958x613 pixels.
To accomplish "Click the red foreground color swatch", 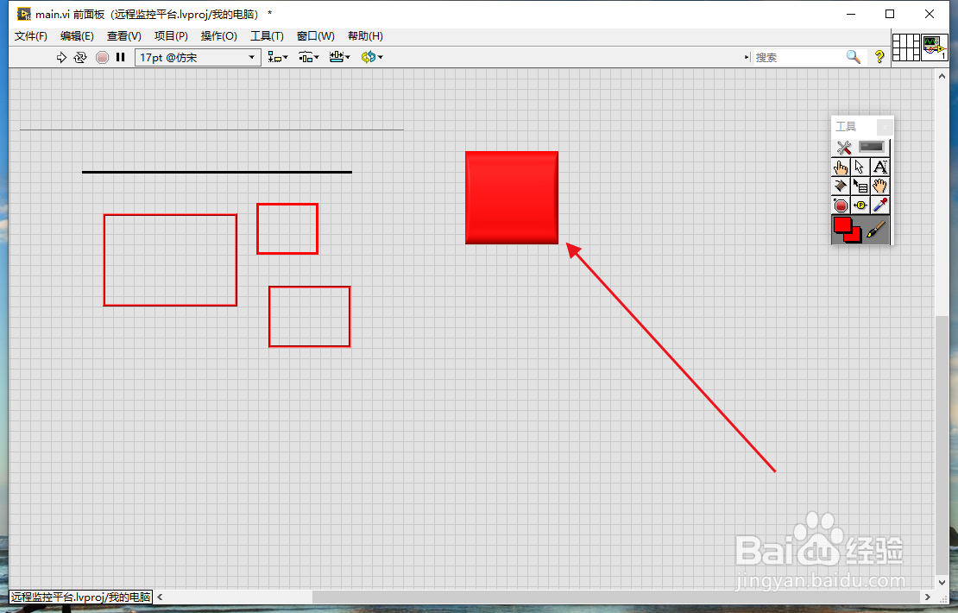I will click(842, 225).
